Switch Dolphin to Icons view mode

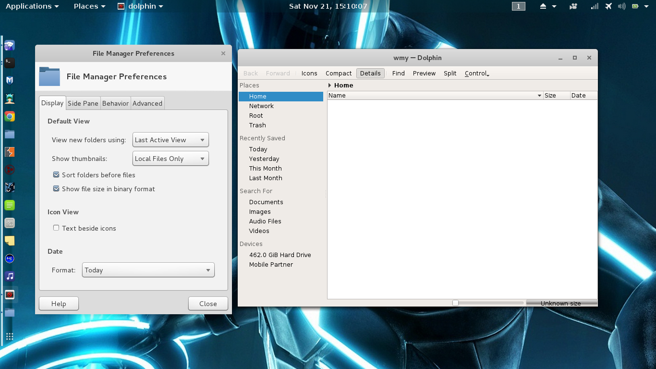(309, 74)
